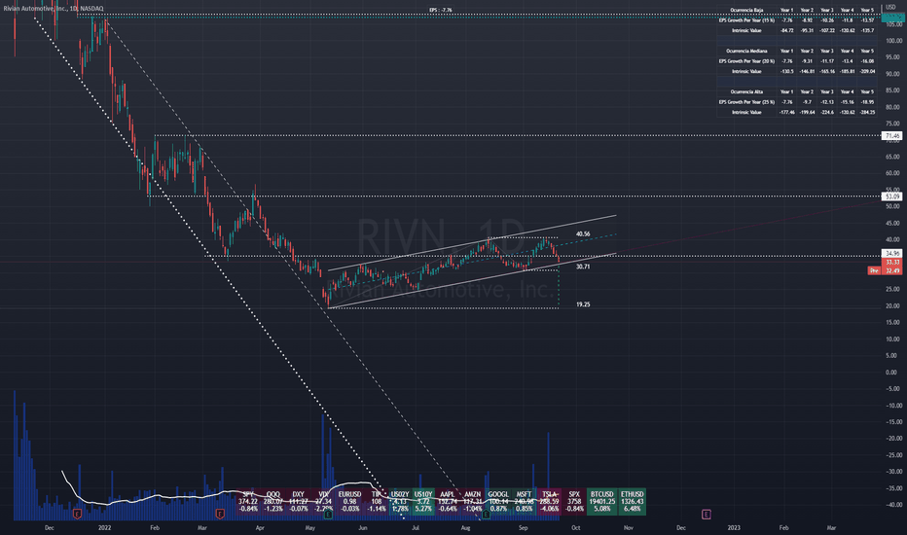Click the Jun label on the time axis
907x535 pixels.
point(363,527)
